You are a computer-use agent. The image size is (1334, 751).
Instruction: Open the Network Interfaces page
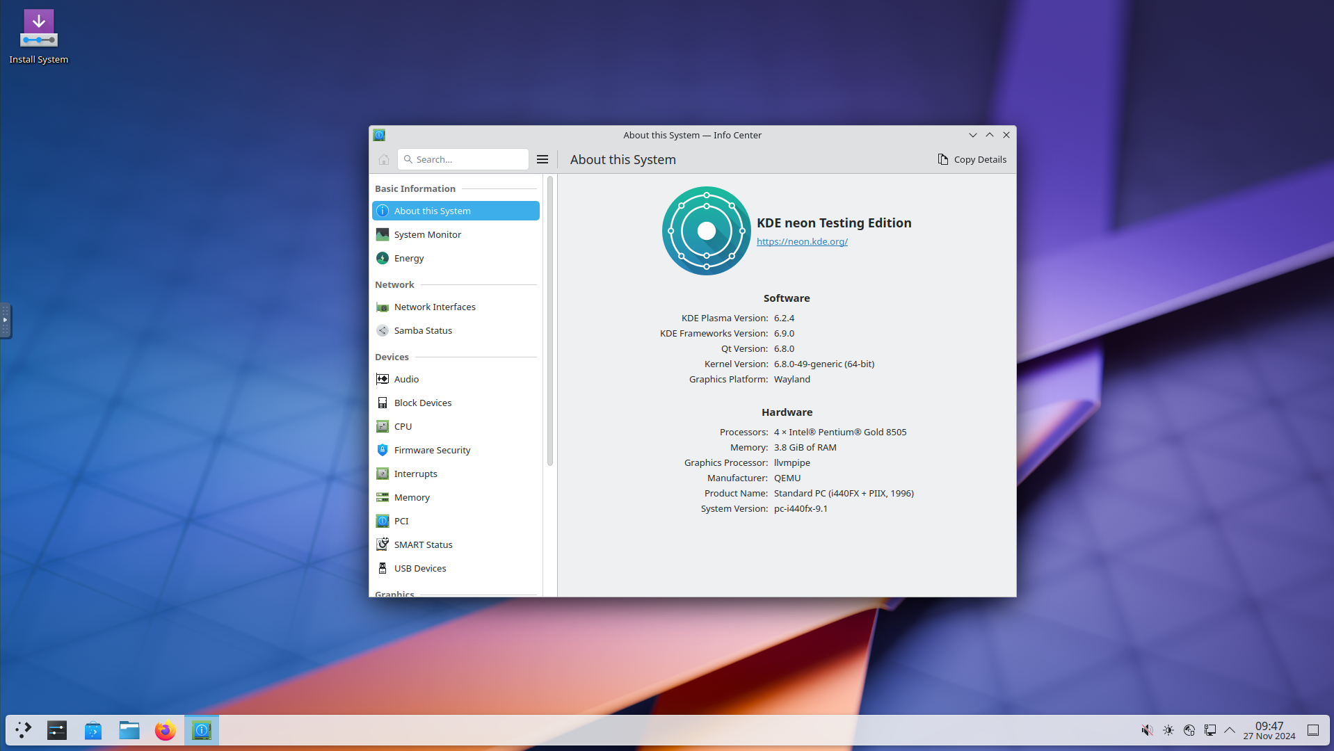pyautogui.click(x=435, y=307)
